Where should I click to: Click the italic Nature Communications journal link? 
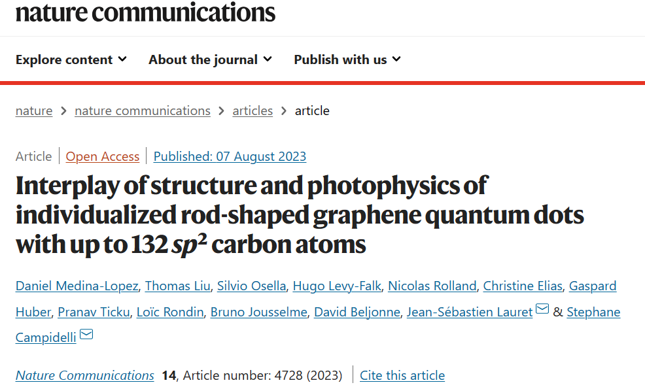coord(85,375)
